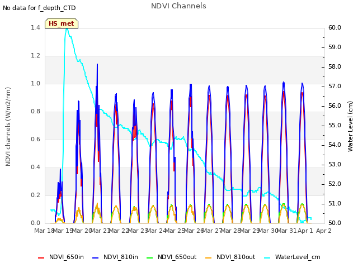Click the 55.0 right-axis tick label
Screen dimensions: 358x268
coord(335,125)
